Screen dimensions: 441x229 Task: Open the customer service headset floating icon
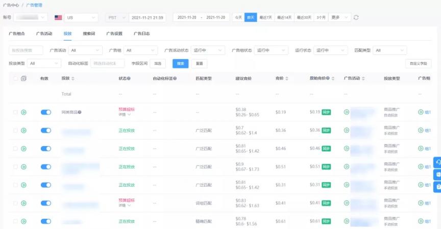(x=437, y=162)
